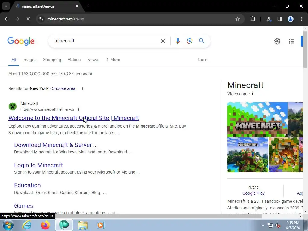Switch to the Images tab
Viewport: 308px width, 231px height.
pos(29,60)
